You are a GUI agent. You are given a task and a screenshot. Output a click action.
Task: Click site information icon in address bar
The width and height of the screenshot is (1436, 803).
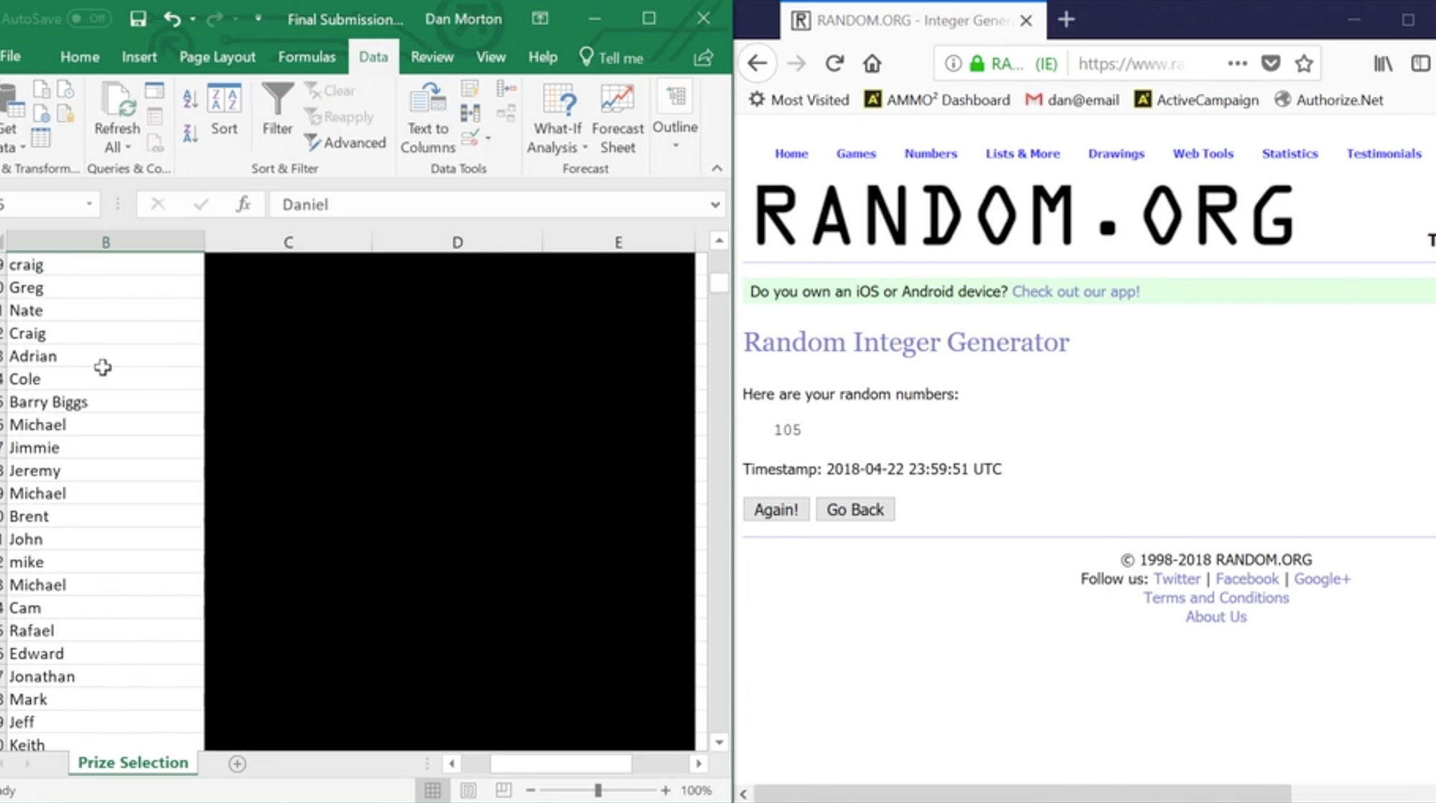pyautogui.click(x=953, y=64)
